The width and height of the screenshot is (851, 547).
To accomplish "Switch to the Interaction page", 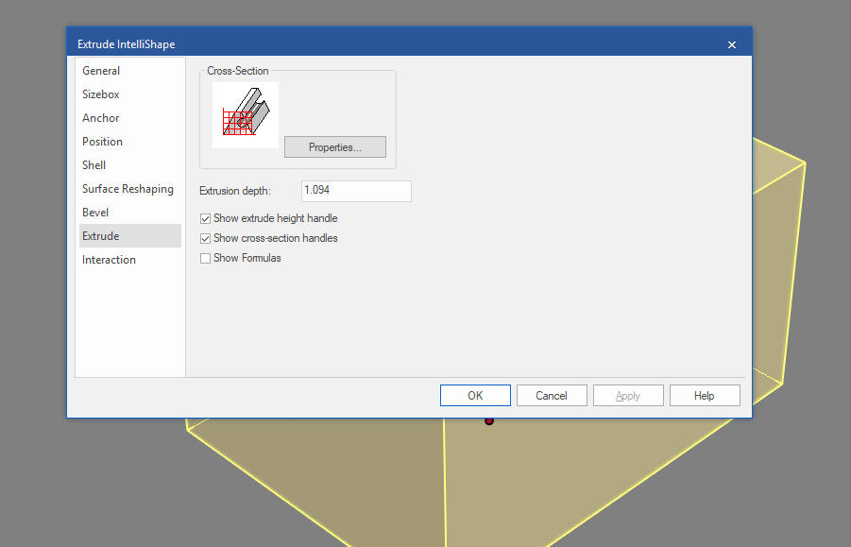I will (129, 260).
